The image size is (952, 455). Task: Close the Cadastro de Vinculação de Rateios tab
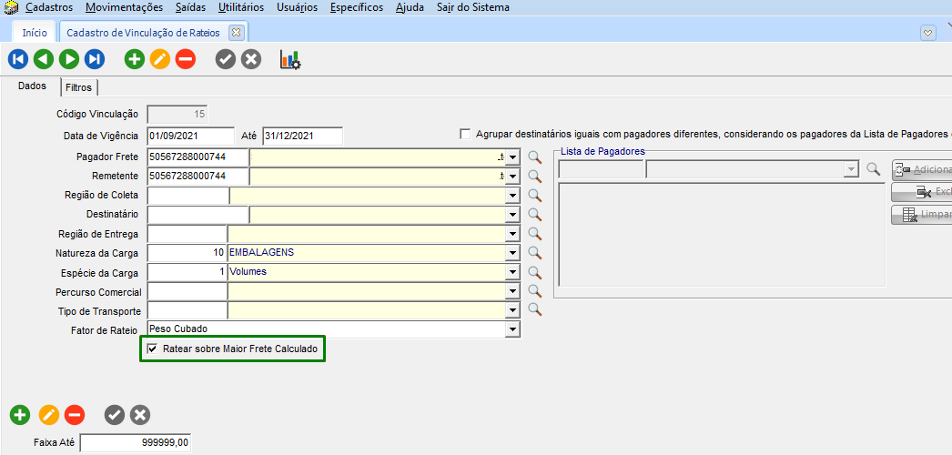click(235, 32)
